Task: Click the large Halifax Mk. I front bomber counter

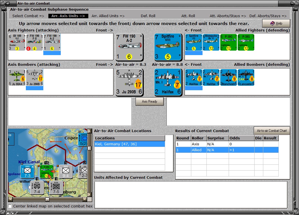Action: coord(168,82)
